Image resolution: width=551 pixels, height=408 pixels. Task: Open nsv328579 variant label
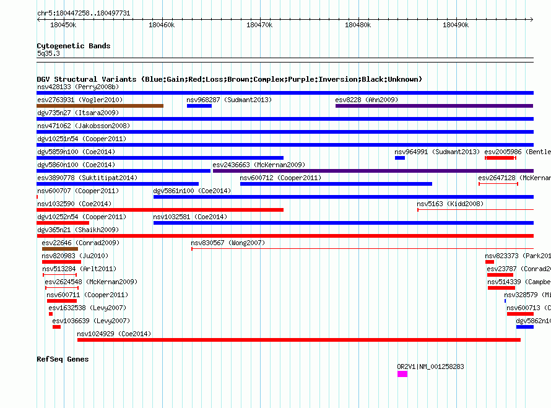click(527, 295)
